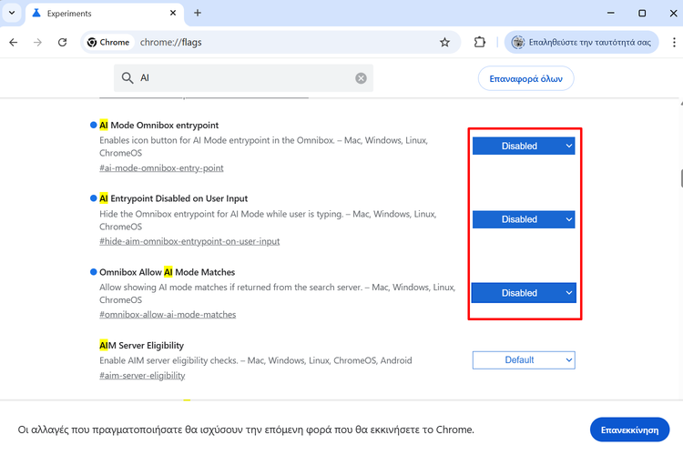Expand Omnibox Allow AI Mode Matches dropdown

(x=523, y=293)
